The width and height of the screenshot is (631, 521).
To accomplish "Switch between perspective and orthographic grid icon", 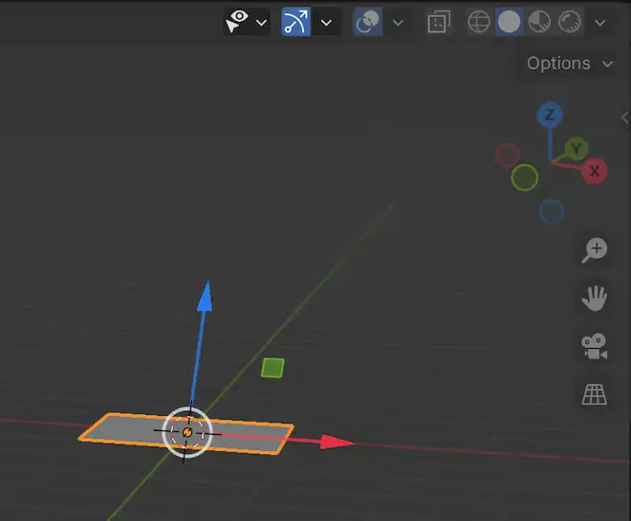I will tap(595, 394).
